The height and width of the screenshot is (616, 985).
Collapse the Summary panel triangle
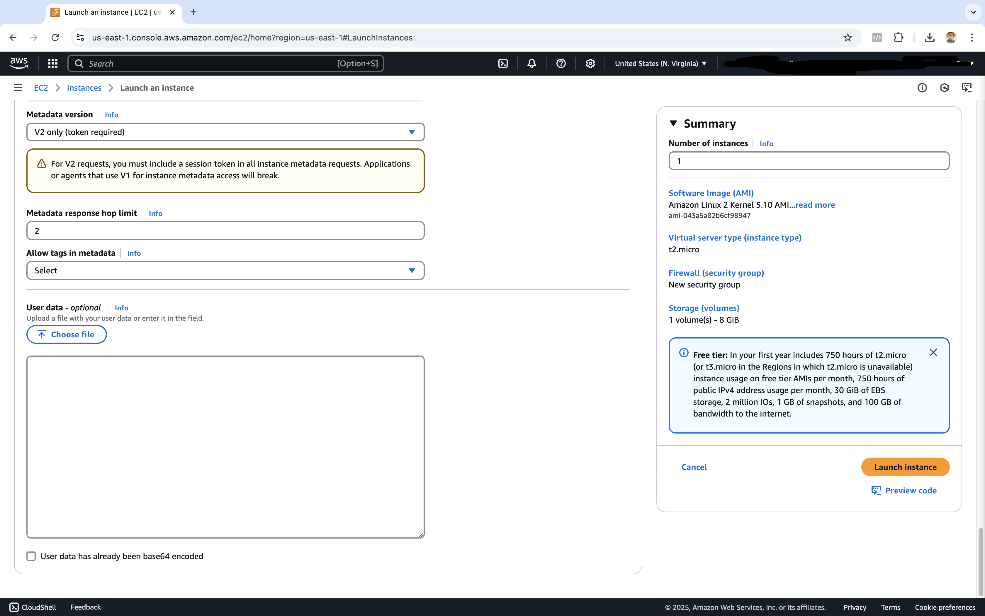pyautogui.click(x=673, y=123)
